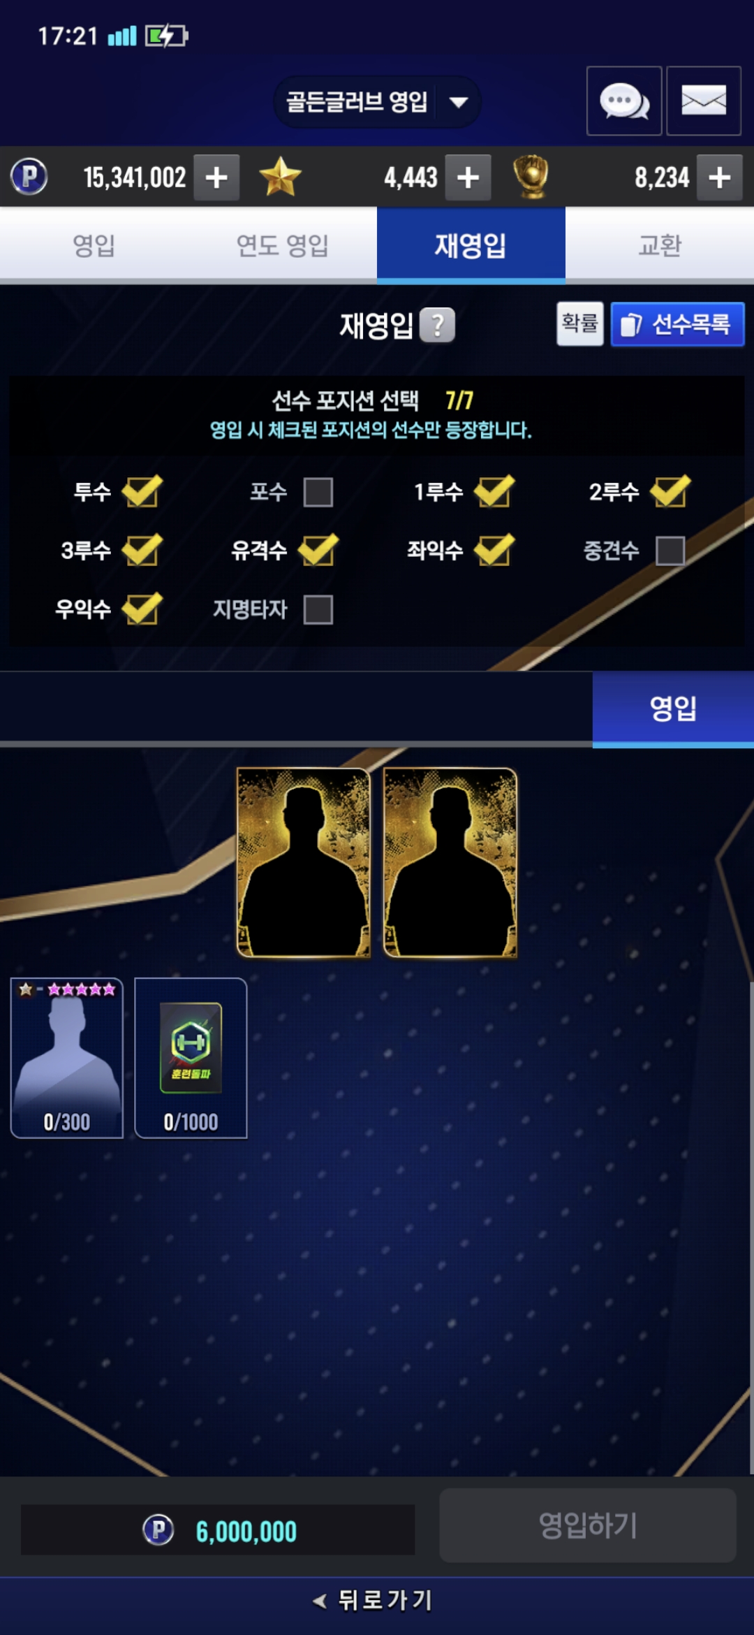Tap the plus beside the star count
Screen dimensions: 754x1635
tap(468, 177)
